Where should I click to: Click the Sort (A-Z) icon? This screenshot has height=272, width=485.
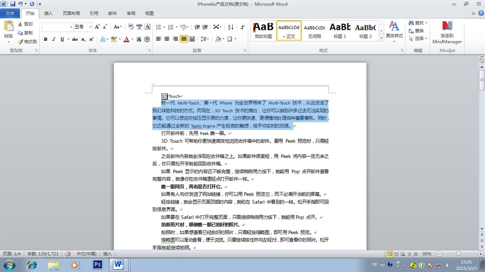pyautogui.click(x=230, y=27)
